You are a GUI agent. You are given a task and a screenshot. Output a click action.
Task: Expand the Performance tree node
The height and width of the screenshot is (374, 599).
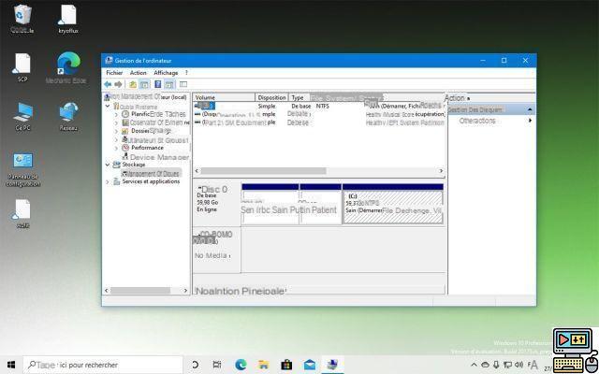[116, 148]
